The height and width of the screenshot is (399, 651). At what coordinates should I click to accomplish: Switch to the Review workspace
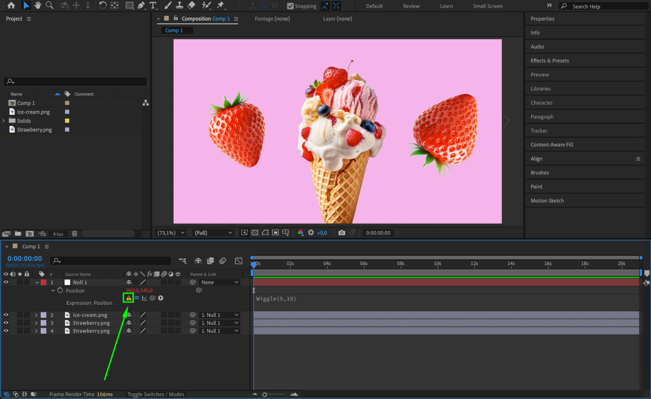tap(411, 6)
